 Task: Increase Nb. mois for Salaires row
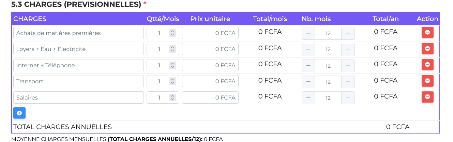pyautogui.click(x=348, y=98)
